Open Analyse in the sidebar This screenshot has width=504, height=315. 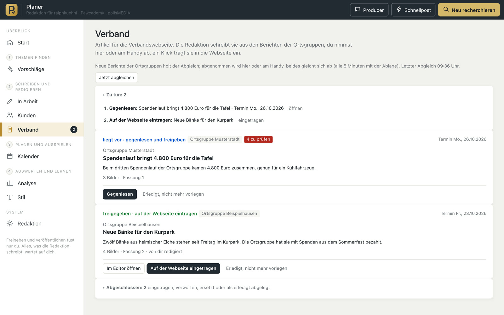pyautogui.click(x=42, y=183)
